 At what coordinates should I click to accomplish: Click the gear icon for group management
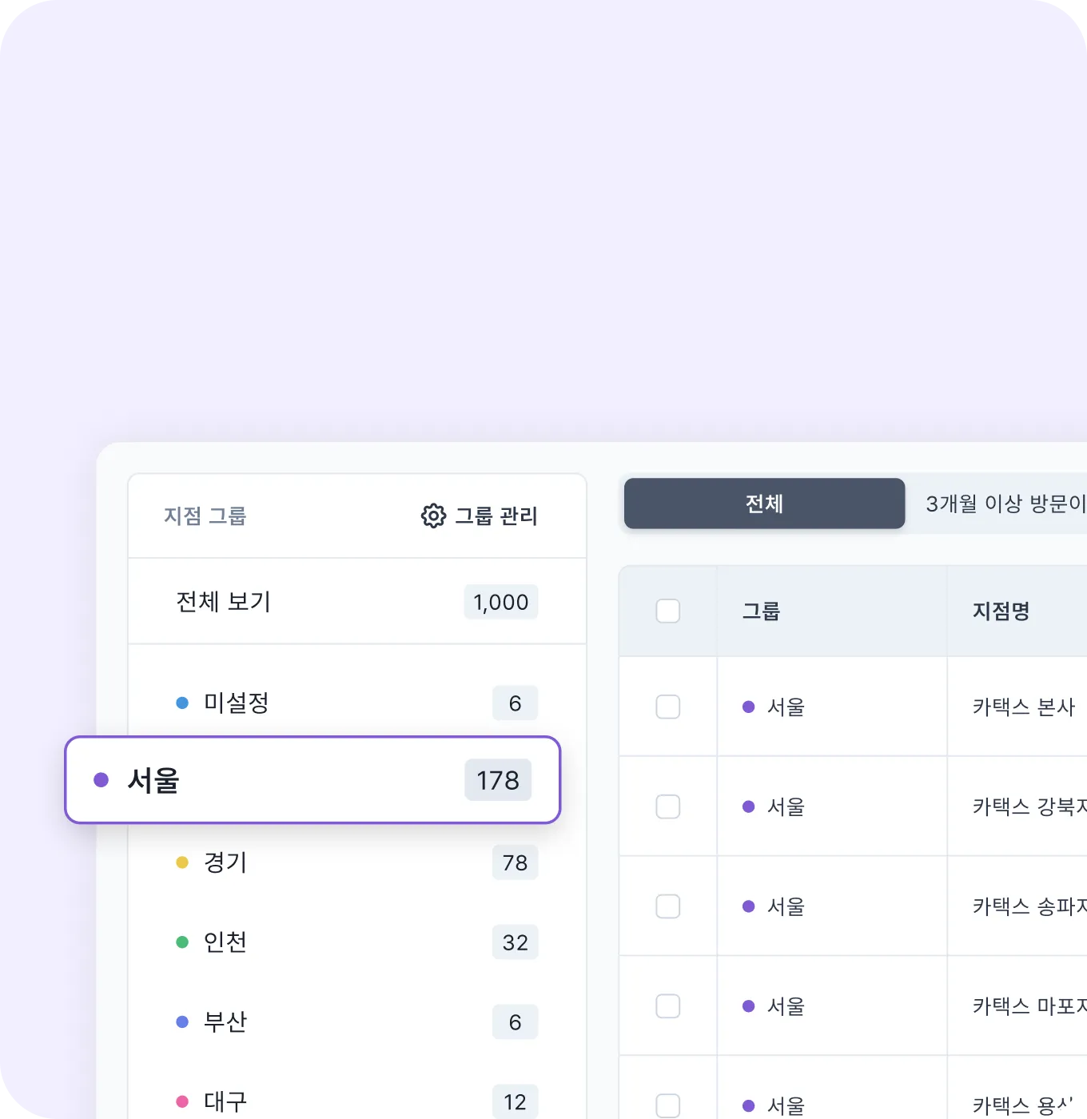(433, 516)
